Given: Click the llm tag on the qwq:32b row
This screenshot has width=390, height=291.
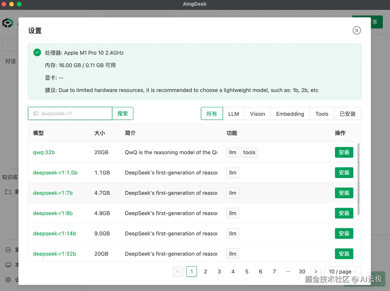Looking at the screenshot, I should (233, 152).
